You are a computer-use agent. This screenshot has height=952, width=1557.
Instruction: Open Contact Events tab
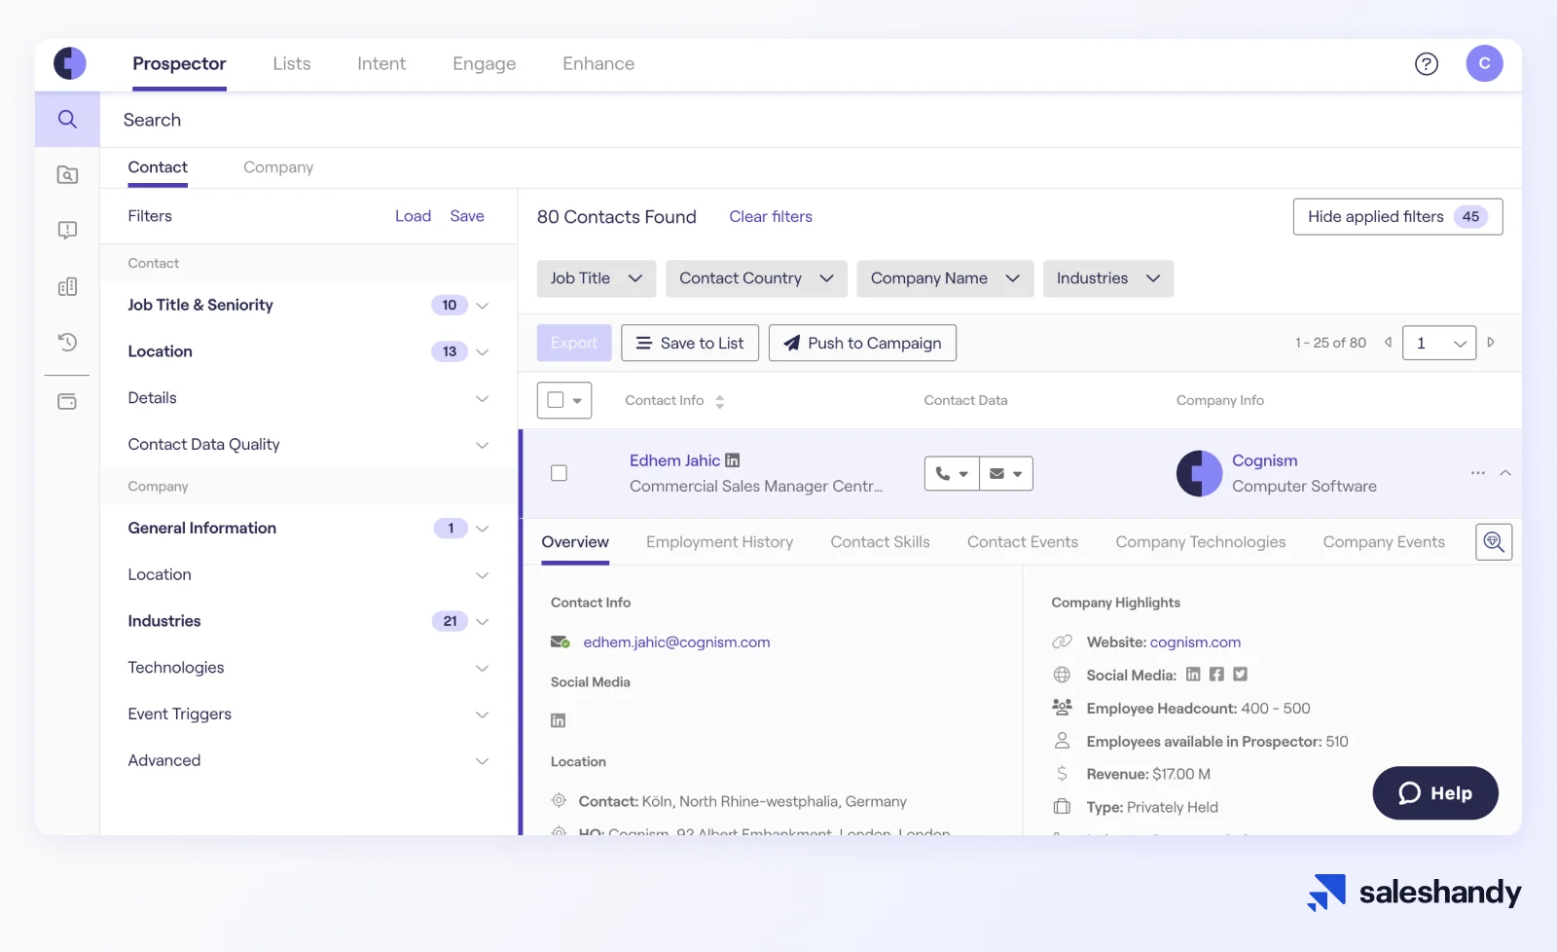click(1023, 542)
